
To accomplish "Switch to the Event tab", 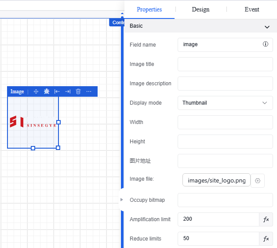I will click(252, 9).
